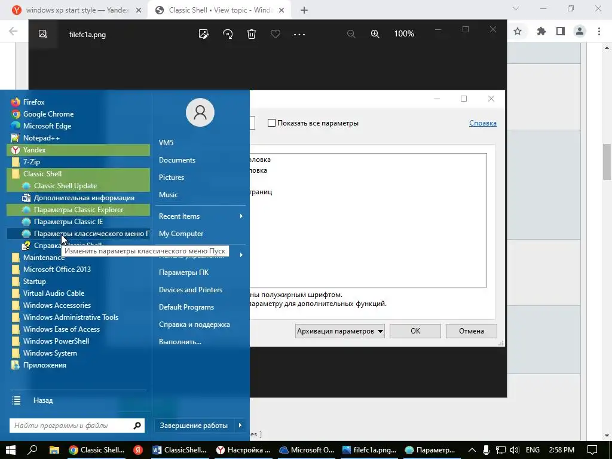Rotate the image in photo viewer
This screenshot has height=459, width=612.
228,34
